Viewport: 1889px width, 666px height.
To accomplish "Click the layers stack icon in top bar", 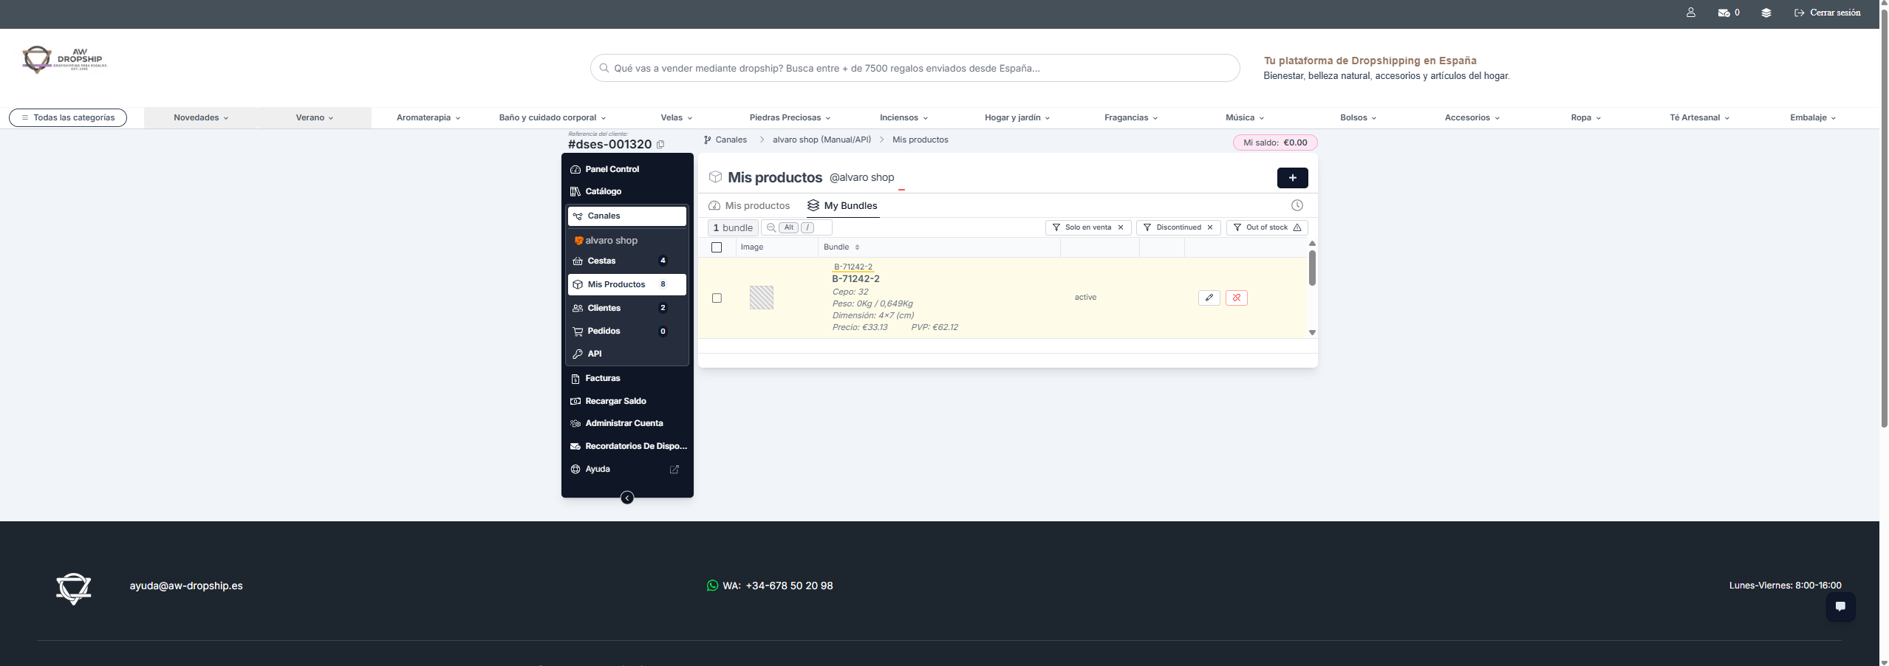I will tap(1766, 13).
